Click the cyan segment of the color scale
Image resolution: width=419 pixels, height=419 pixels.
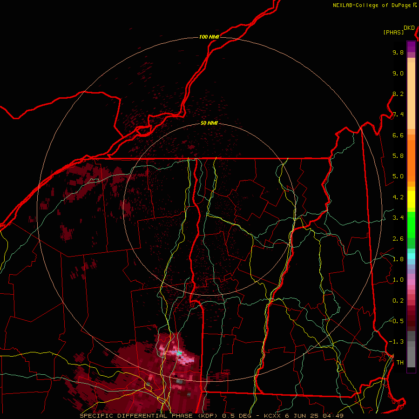[x=411, y=256]
